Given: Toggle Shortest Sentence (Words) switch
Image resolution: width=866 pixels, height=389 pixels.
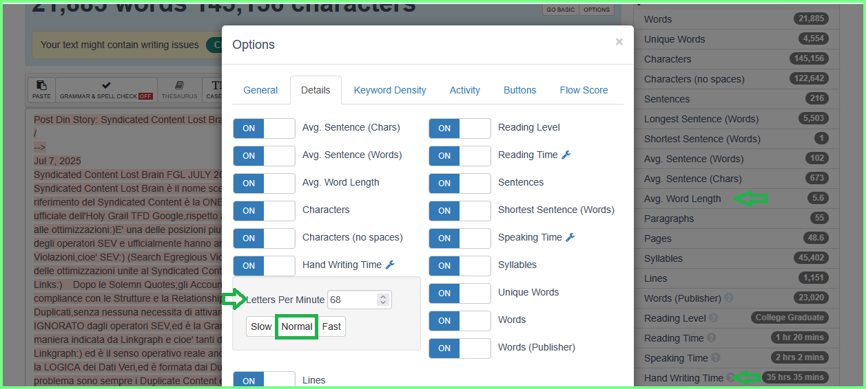Looking at the screenshot, I should click(x=460, y=210).
